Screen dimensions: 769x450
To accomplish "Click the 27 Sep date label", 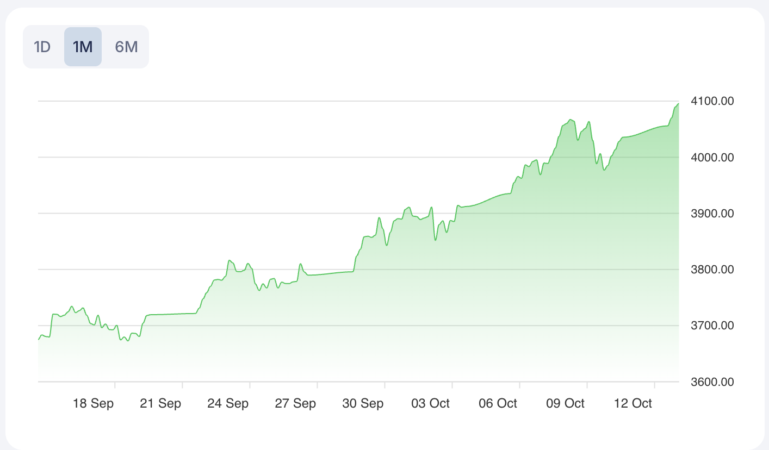I will [x=295, y=403].
